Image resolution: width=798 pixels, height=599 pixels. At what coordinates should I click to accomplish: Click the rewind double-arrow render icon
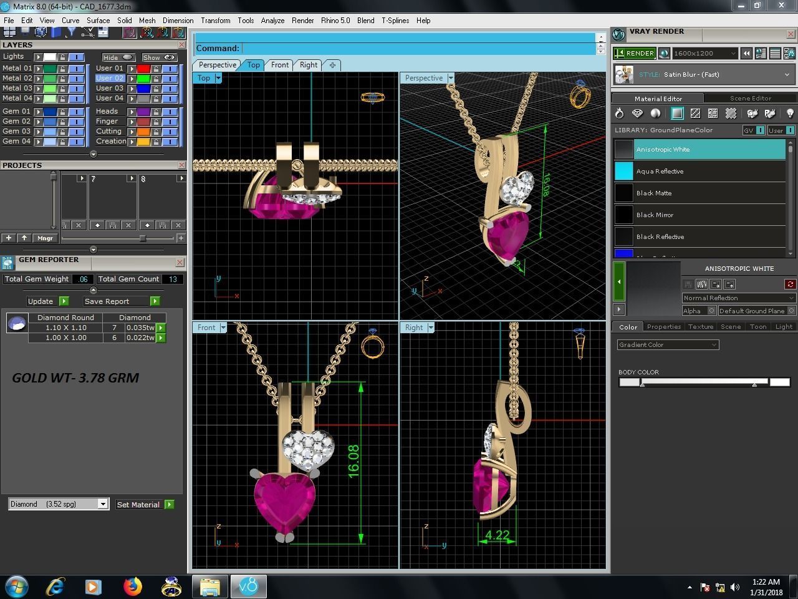(x=746, y=54)
